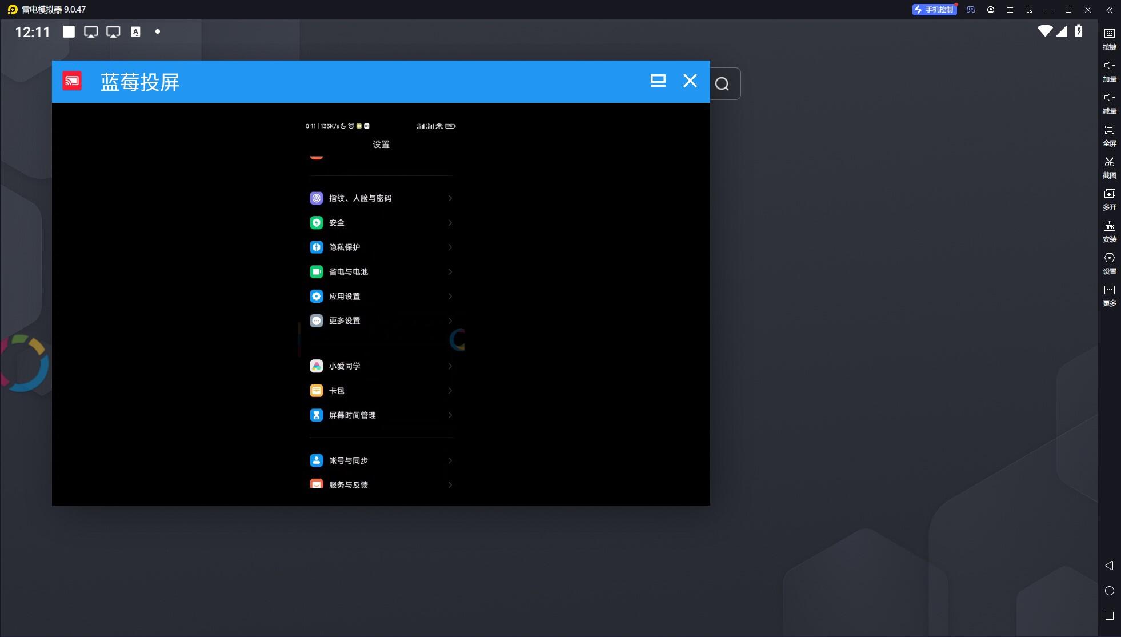Click the search magnifier beside the cast window

(722, 84)
